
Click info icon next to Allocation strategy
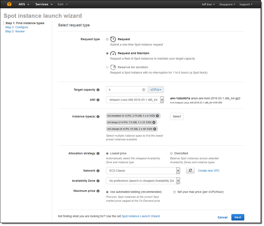coord(98,153)
